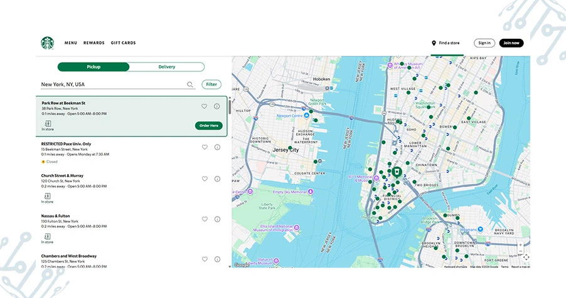The width and height of the screenshot is (566, 298).
Task: Open the MENU navigation item
Action: tap(71, 43)
